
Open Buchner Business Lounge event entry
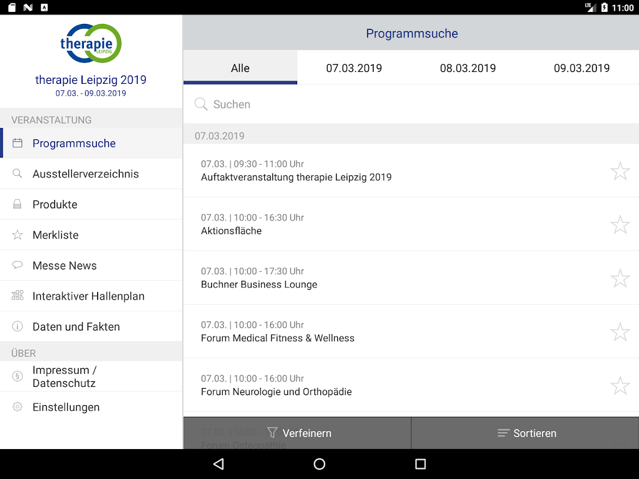411,278
